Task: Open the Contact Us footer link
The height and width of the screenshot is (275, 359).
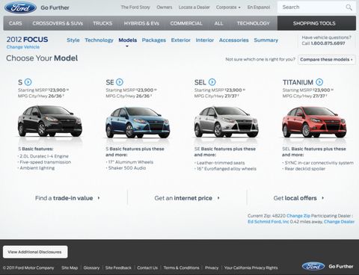Action: 147,268
